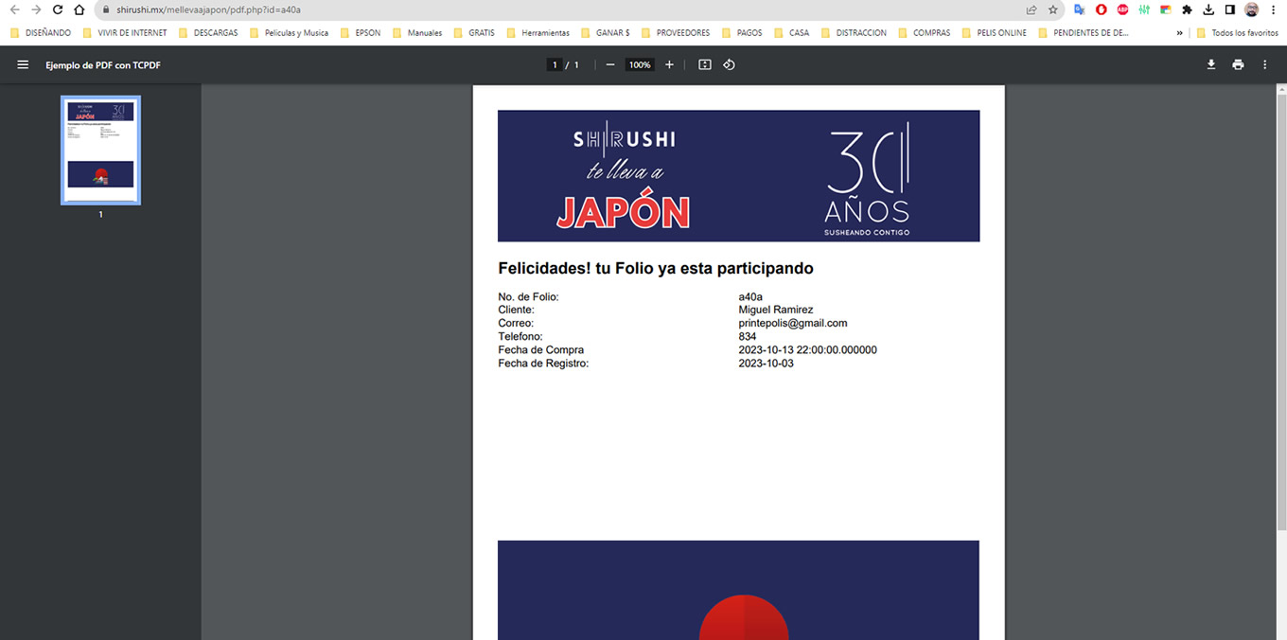Open the Herramientas bookmark folder
The height and width of the screenshot is (640, 1287).
coord(538,32)
